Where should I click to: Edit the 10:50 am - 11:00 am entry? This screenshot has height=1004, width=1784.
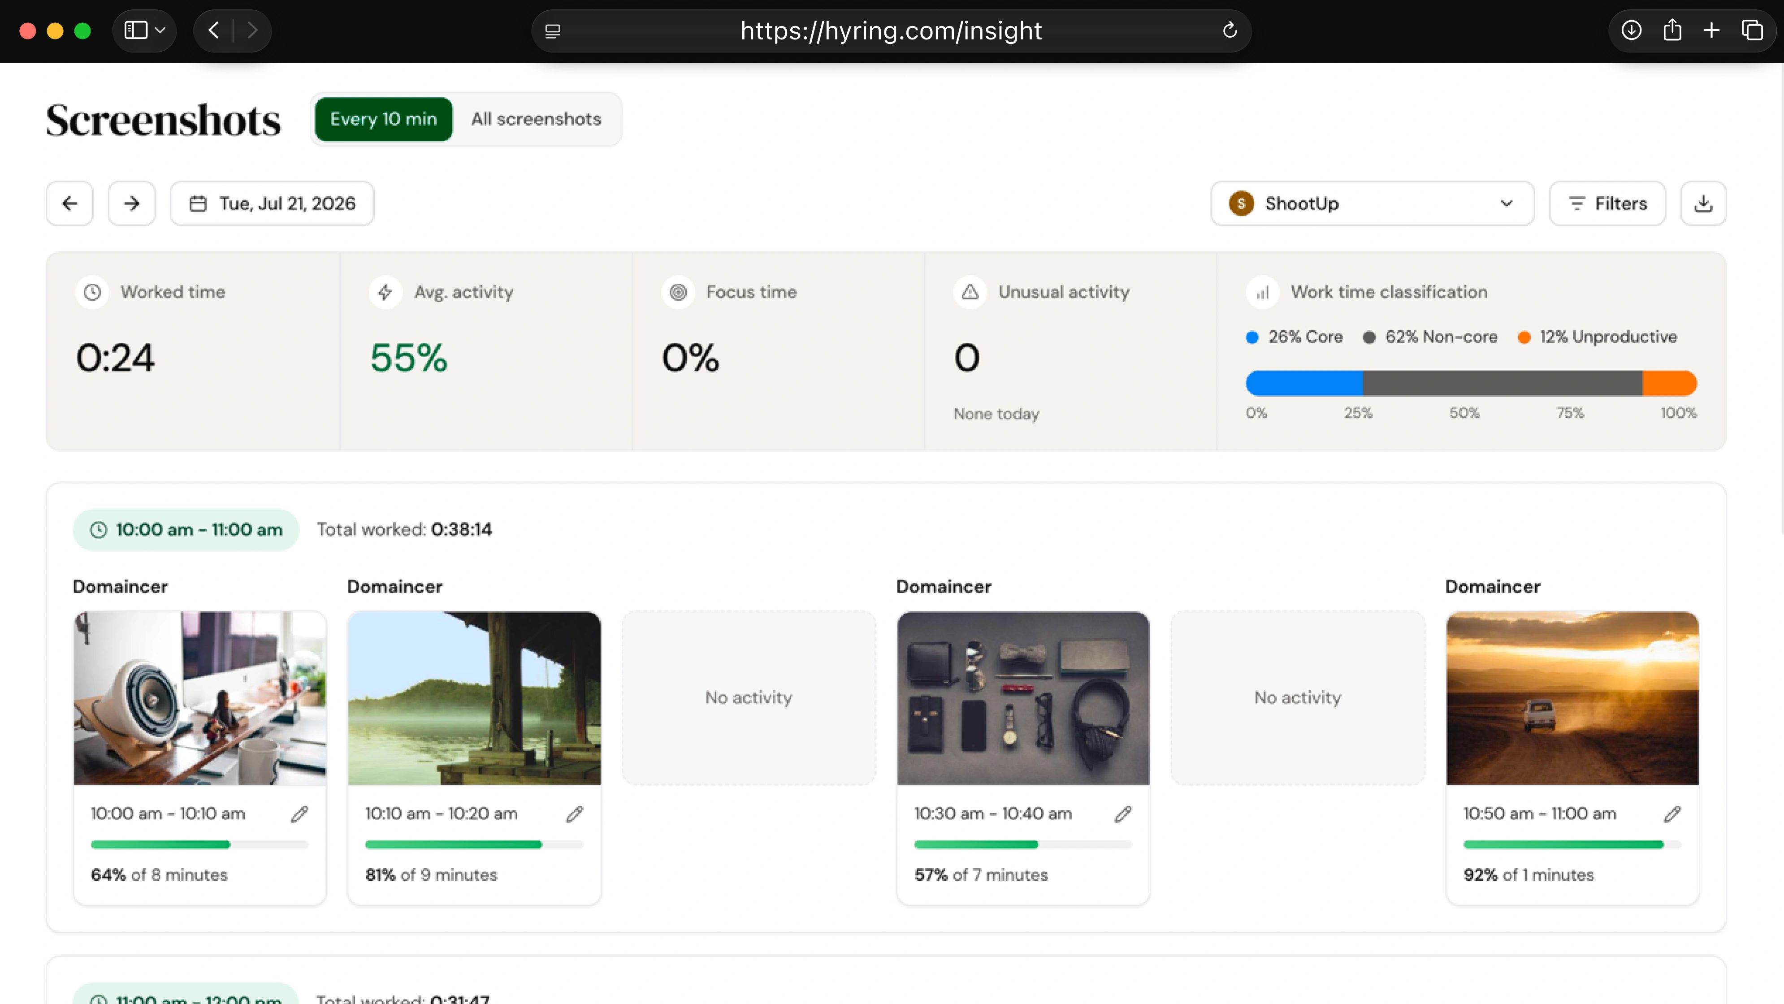[1672, 814]
